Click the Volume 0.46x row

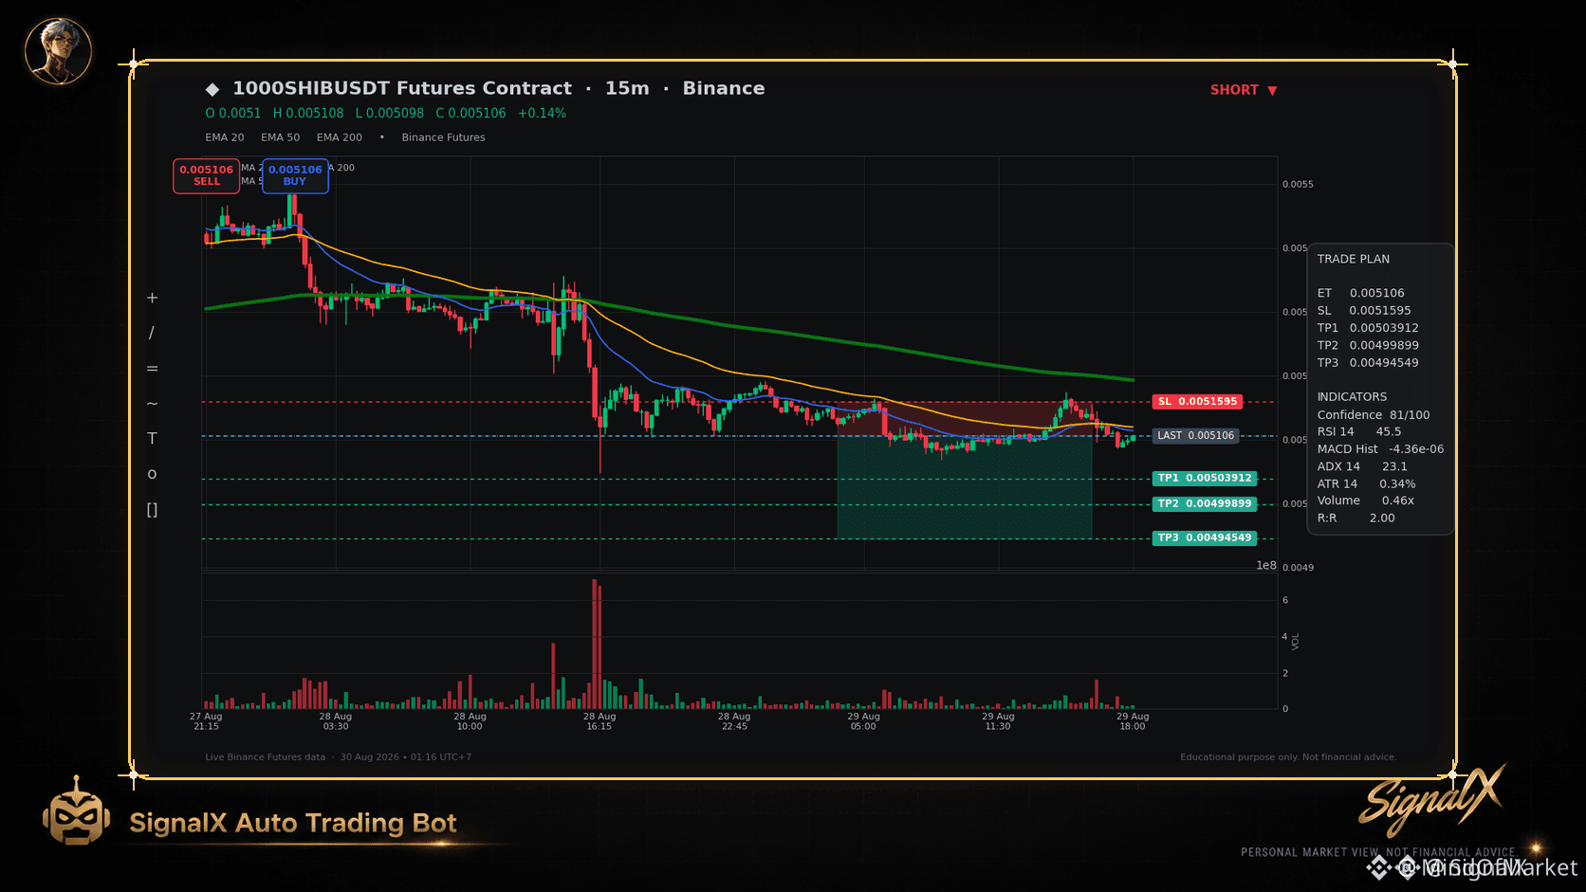click(1366, 501)
